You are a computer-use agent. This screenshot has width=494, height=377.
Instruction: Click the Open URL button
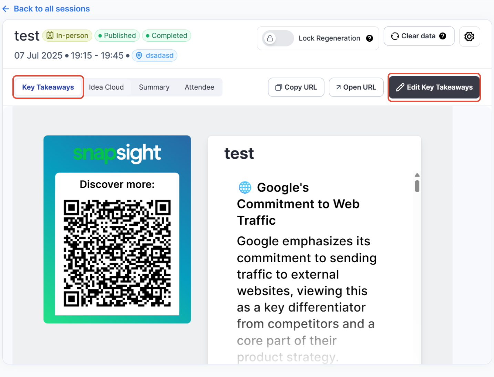pos(356,88)
